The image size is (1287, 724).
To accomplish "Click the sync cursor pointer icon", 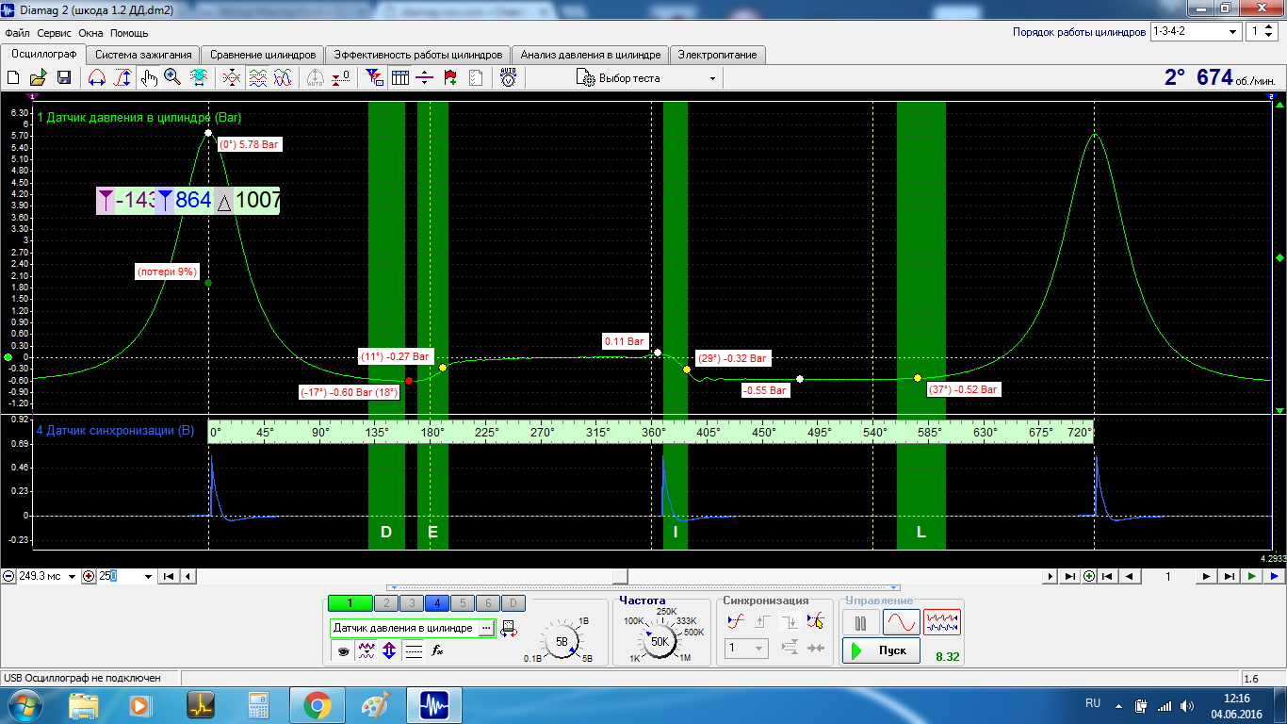I will click(x=816, y=620).
